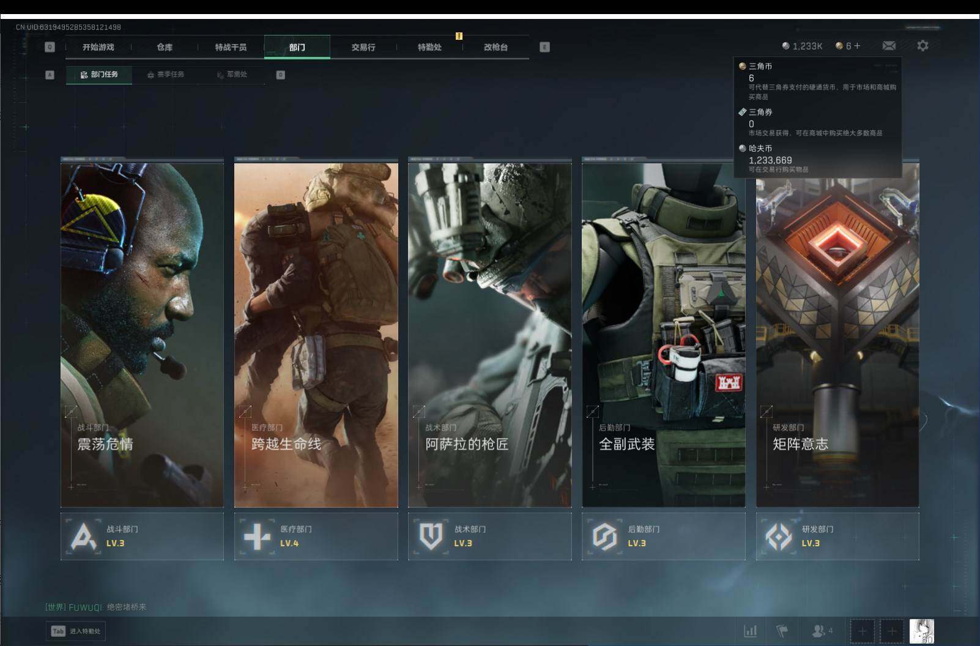Screen dimensions: 980x646
Task: Open the 交易行 tab
Action: pos(363,47)
